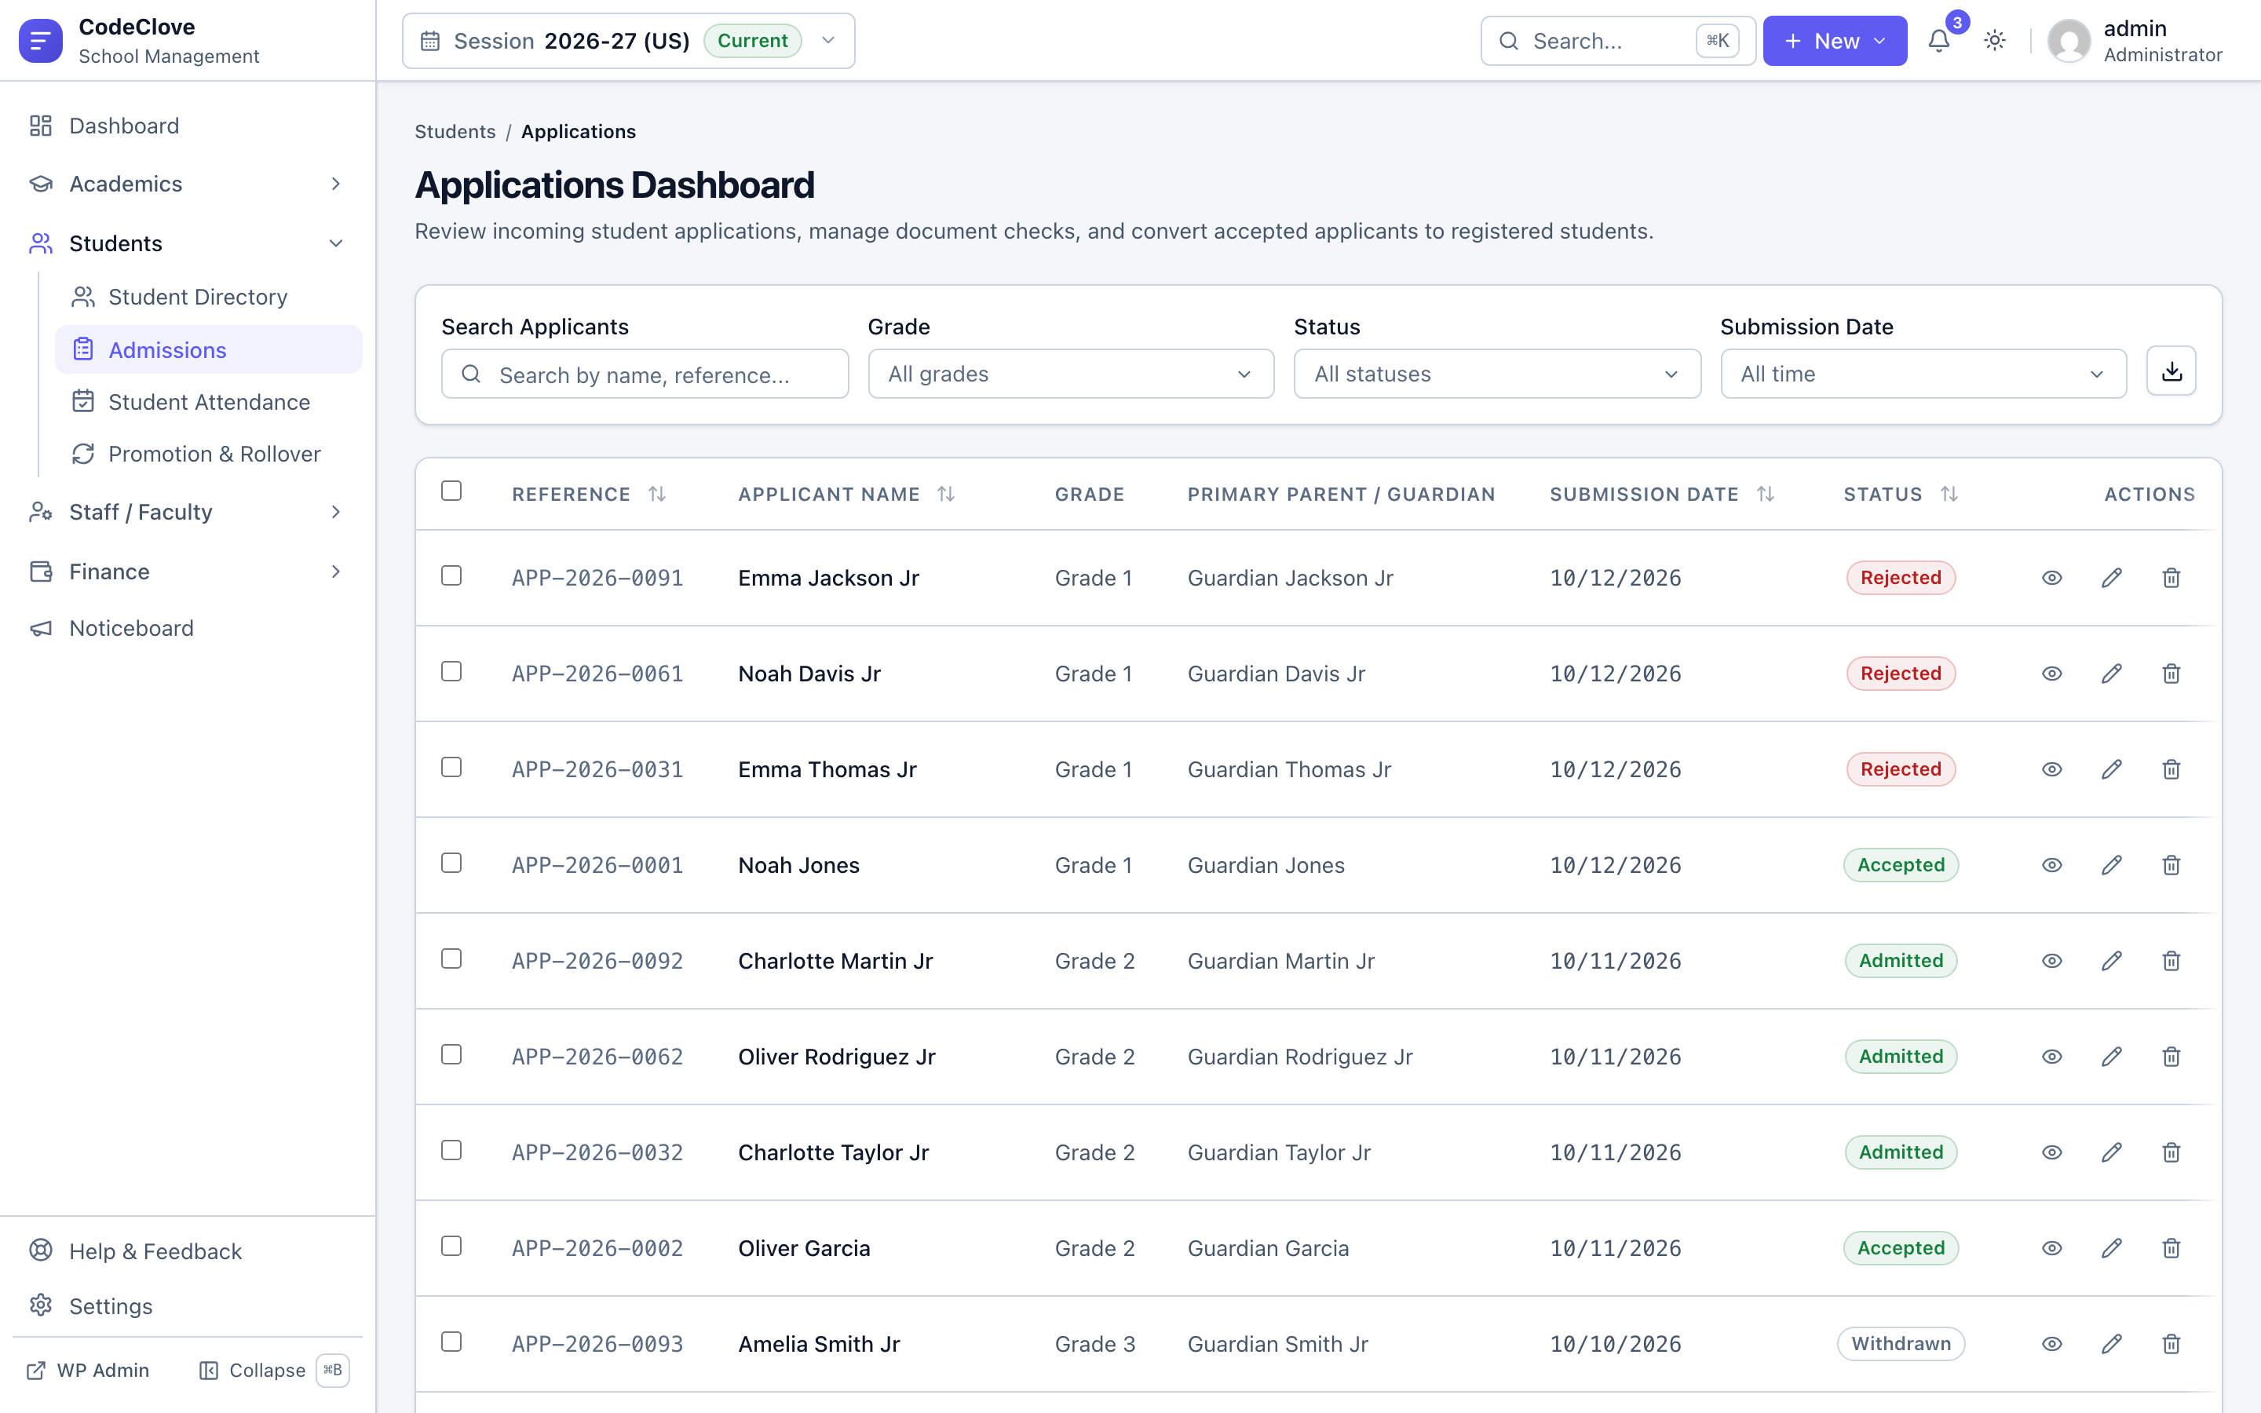Open the All statuses dropdown
Viewport: 2261px width, 1413px height.
pos(1497,374)
